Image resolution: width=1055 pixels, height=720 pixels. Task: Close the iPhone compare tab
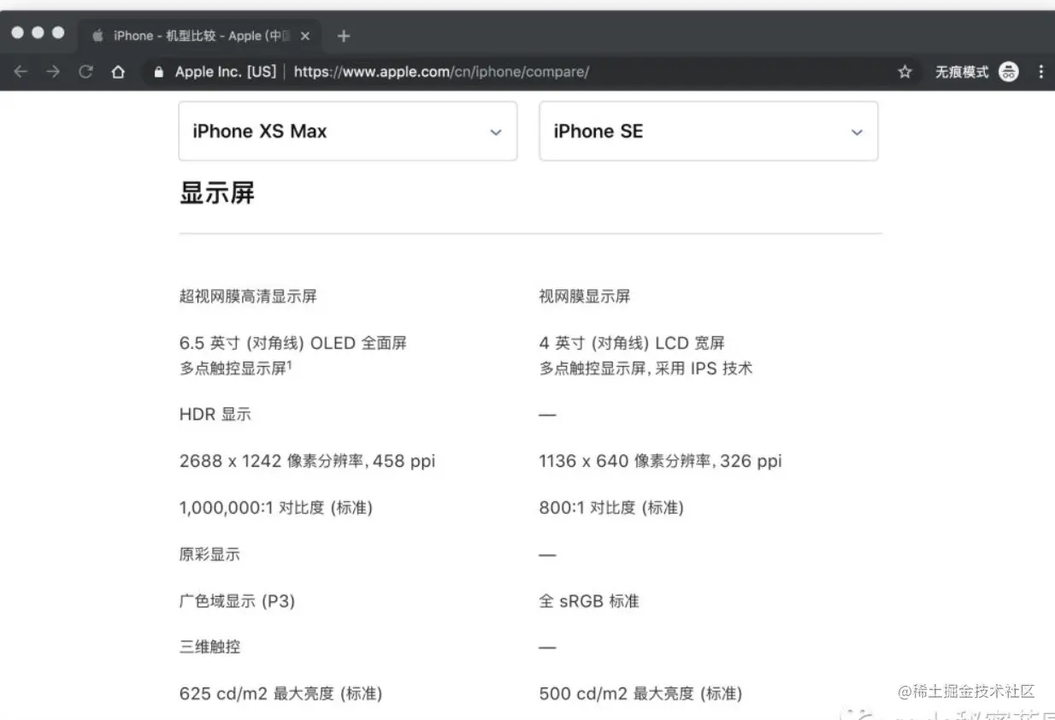305,36
